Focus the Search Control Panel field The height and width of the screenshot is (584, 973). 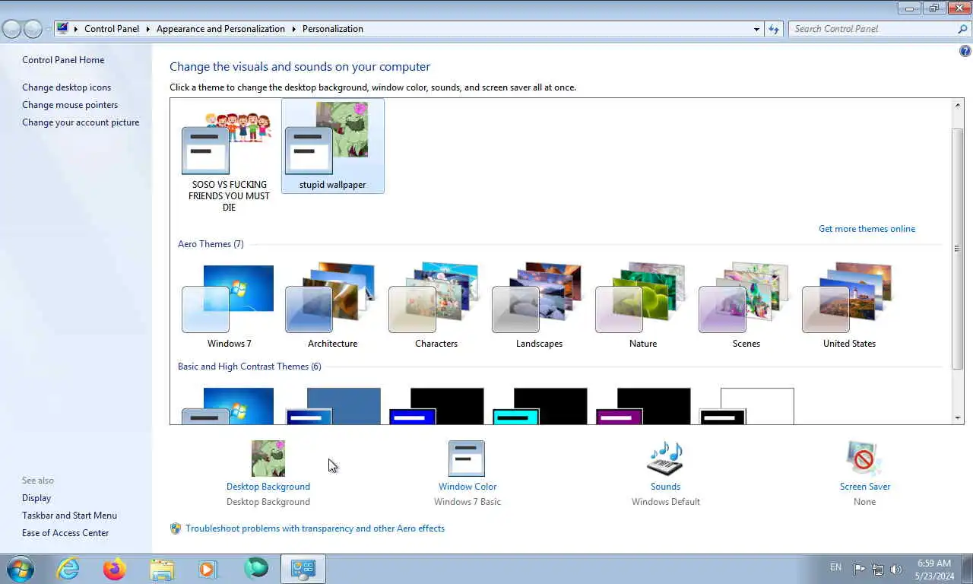tap(873, 29)
